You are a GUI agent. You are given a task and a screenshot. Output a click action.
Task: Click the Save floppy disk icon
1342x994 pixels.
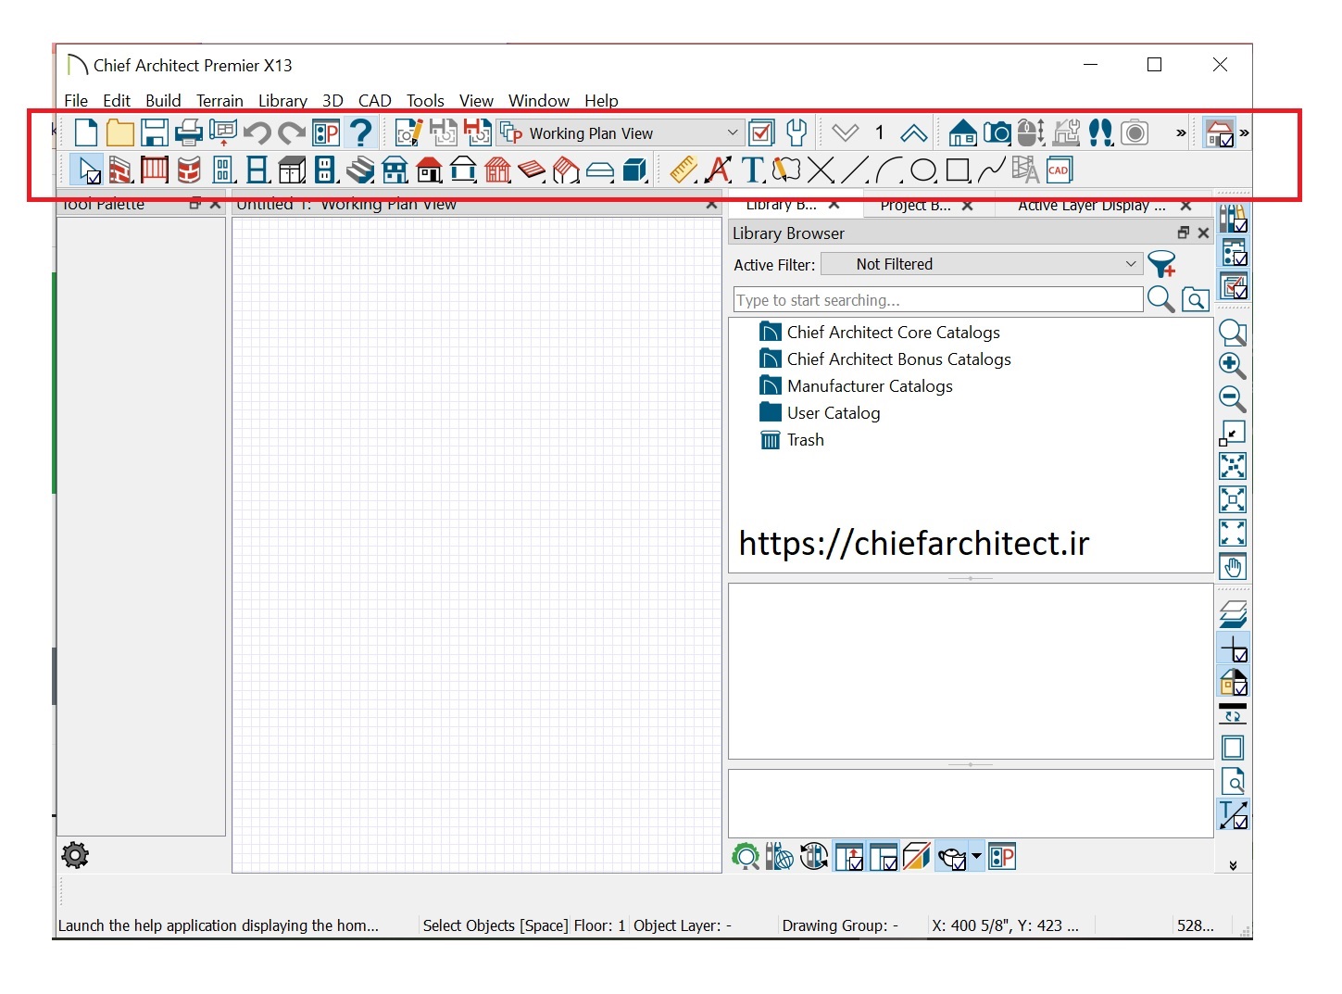155,133
